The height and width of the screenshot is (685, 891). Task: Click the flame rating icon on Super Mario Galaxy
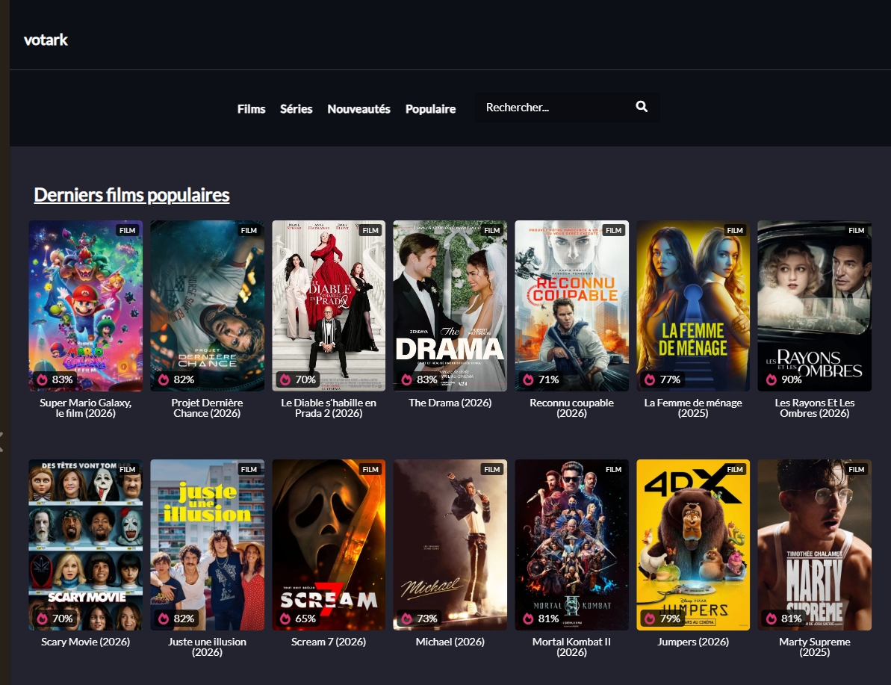click(x=43, y=379)
